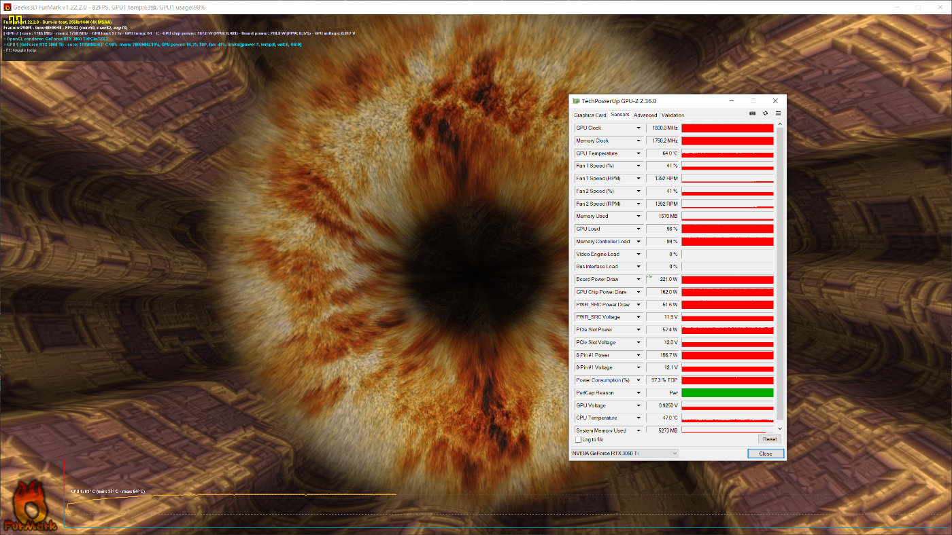Click the F1: toggle help overlay text
Image resolution: width=952 pixels, height=535 pixels.
coord(20,50)
